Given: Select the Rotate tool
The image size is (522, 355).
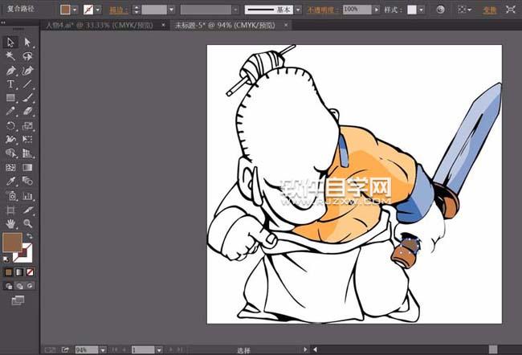Looking at the screenshot, I should pos(10,125).
